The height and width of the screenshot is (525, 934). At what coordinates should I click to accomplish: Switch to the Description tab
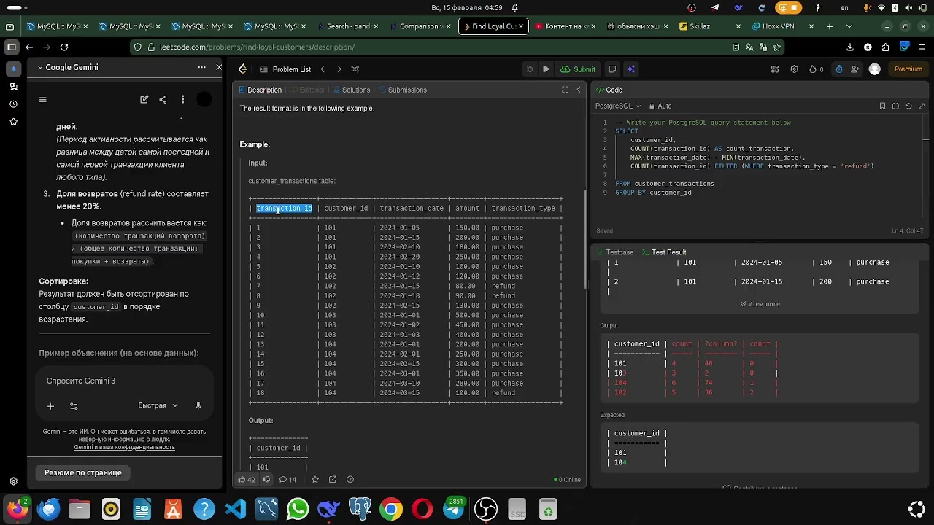pyautogui.click(x=259, y=90)
